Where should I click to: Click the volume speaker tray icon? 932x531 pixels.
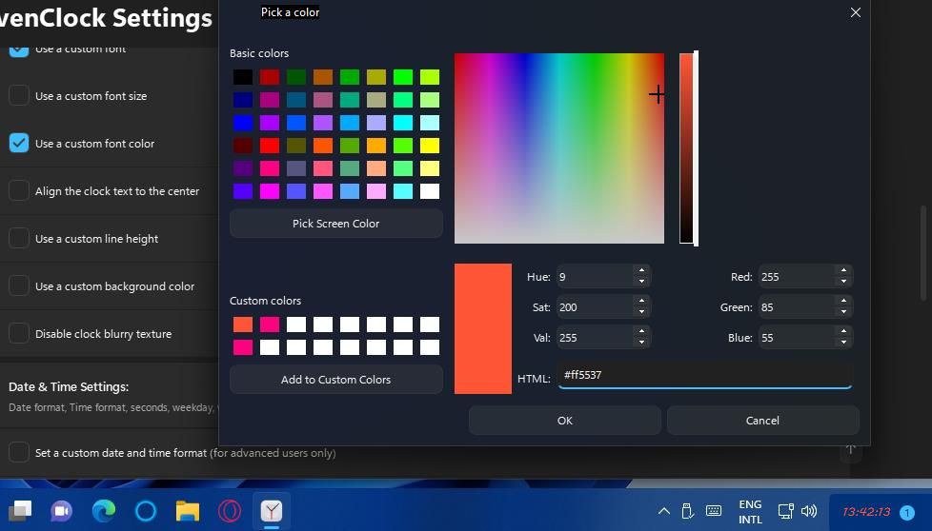(810, 511)
